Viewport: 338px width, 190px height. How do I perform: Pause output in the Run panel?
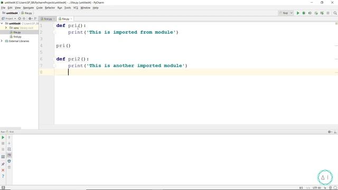point(3,149)
